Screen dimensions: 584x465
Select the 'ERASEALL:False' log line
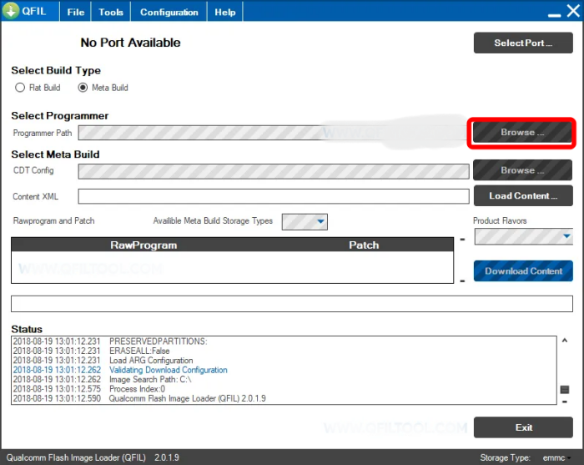coord(91,351)
